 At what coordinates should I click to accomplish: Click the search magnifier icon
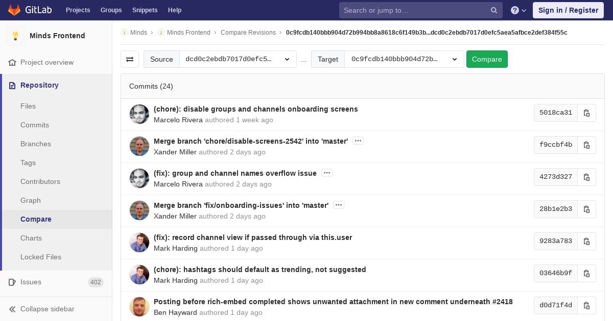pyautogui.click(x=493, y=10)
